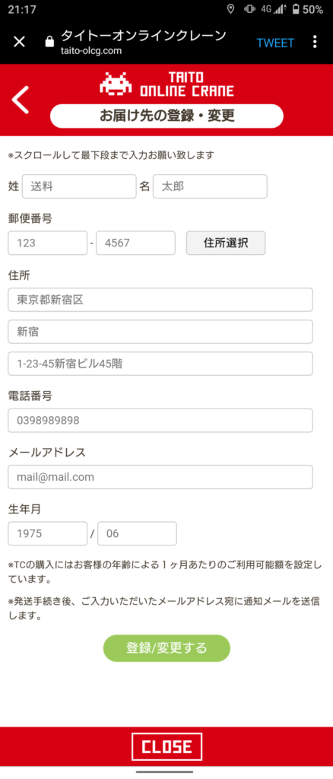Focus the メールアドレス email field

pyautogui.click(x=160, y=477)
